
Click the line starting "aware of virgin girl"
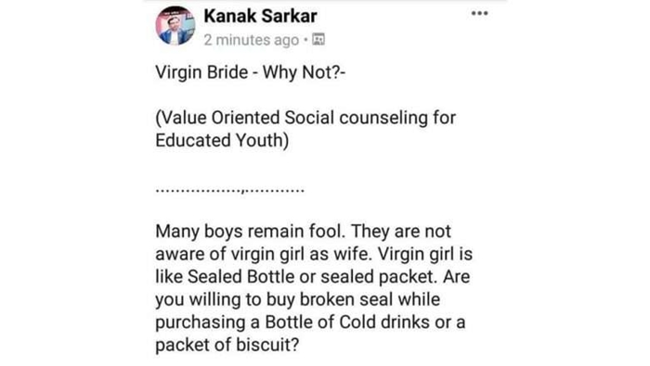pos(314,254)
